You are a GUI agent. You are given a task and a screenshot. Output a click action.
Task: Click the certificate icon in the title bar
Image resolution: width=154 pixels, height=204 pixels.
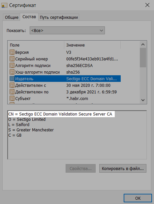click(x=4, y=5)
